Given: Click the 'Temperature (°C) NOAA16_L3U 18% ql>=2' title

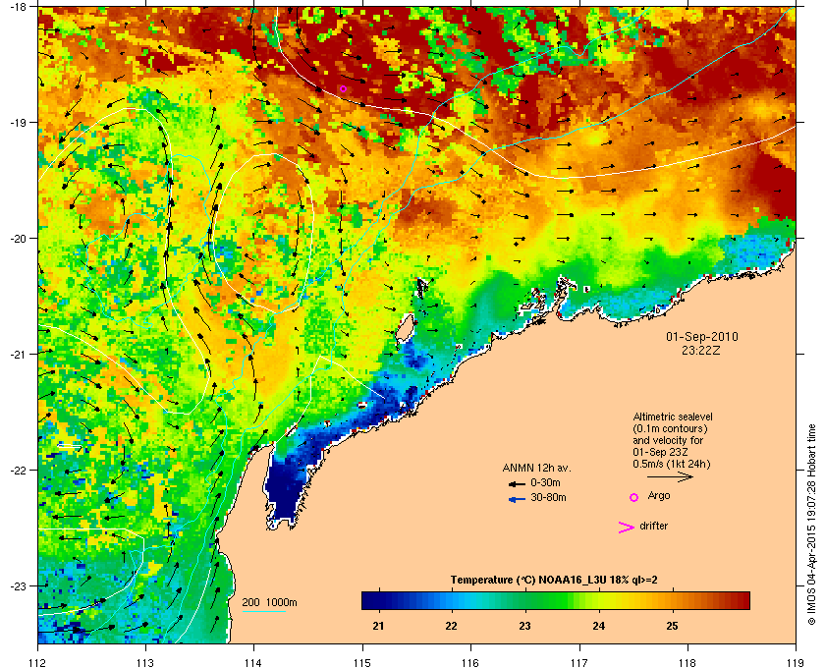Looking at the screenshot, I should pyautogui.click(x=554, y=581).
